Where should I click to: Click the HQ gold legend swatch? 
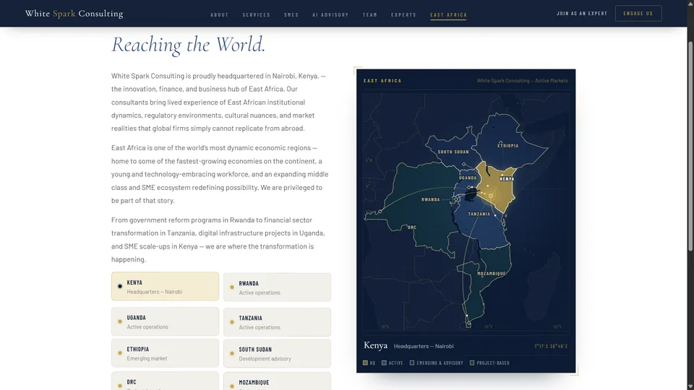365,363
